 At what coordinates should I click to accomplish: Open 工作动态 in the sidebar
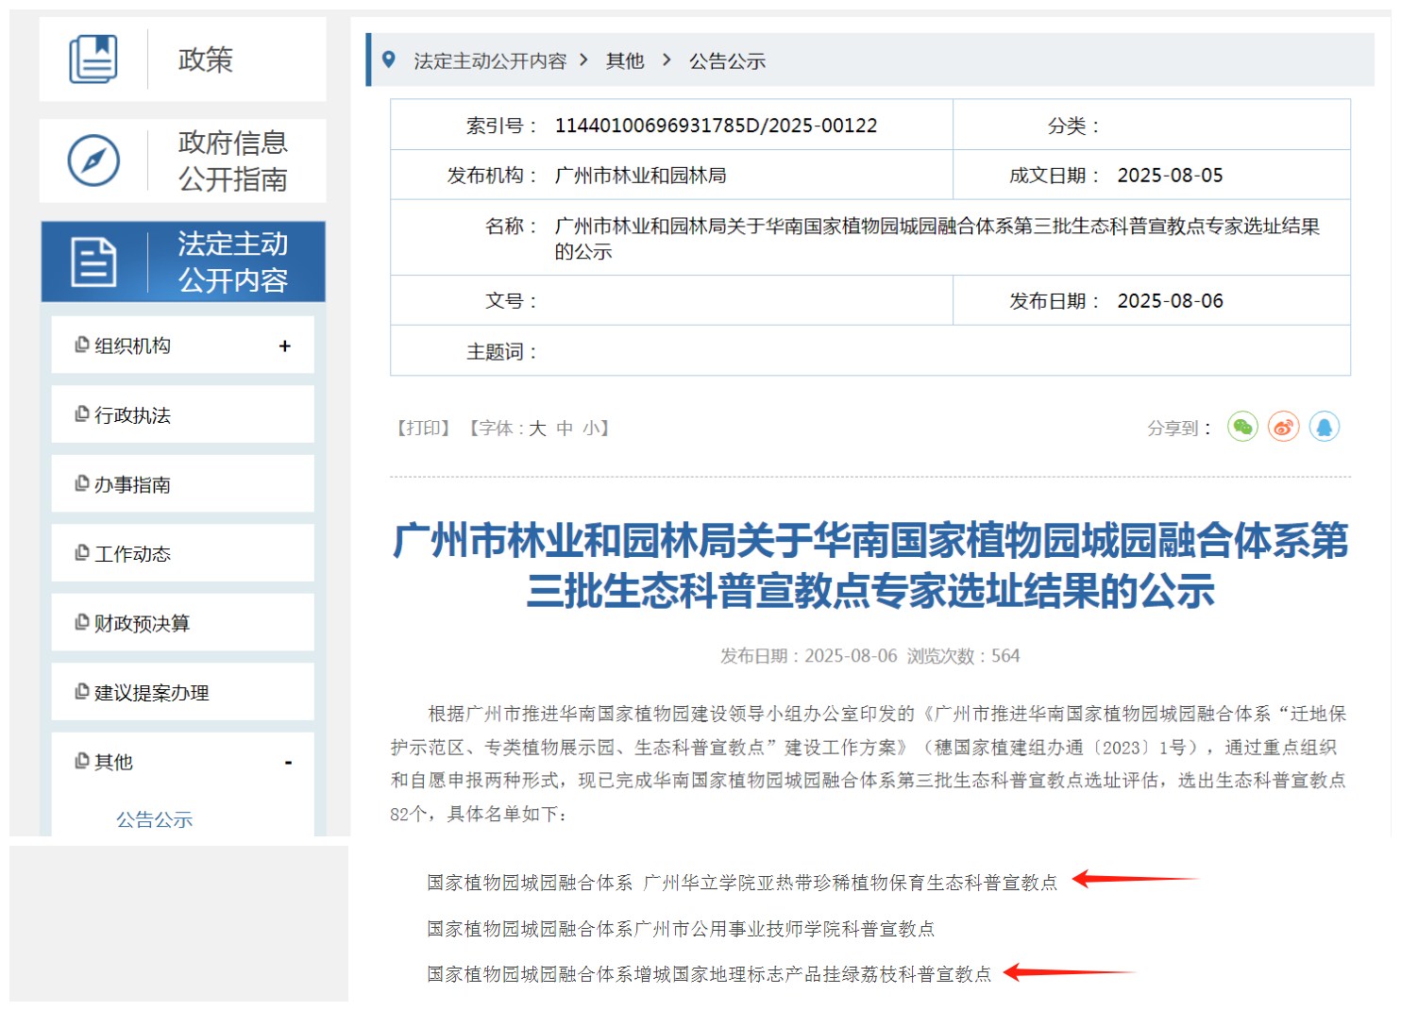click(132, 554)
